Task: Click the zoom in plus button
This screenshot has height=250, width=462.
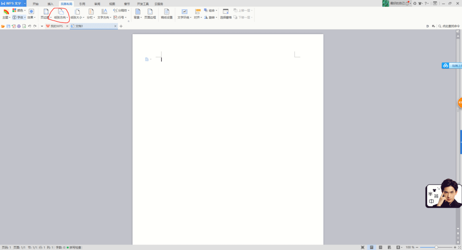Action: tap(455, 247)
